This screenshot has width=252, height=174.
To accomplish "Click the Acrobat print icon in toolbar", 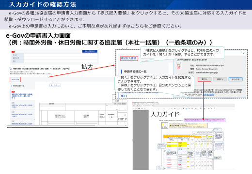I will pos(139,109).
